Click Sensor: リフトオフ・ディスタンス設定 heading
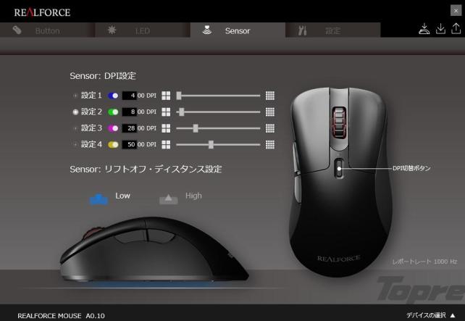This screenshot has width=465, height=321. 146,169
